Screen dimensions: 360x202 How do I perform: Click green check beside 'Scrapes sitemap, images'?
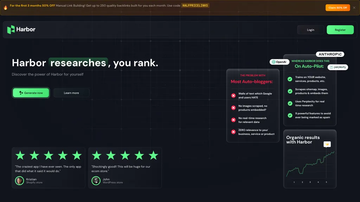[290, 91]
